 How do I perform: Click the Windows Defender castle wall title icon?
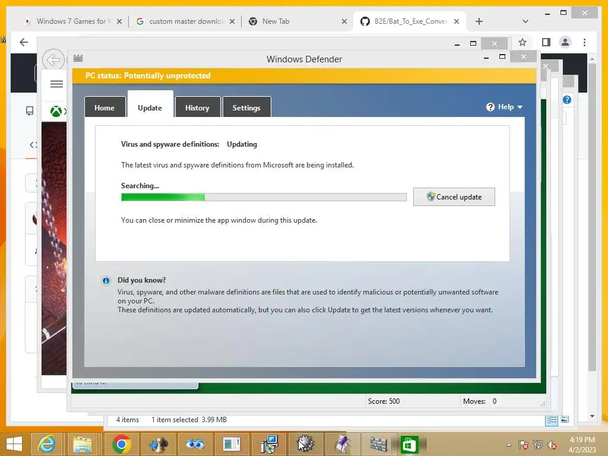point(78,59)
